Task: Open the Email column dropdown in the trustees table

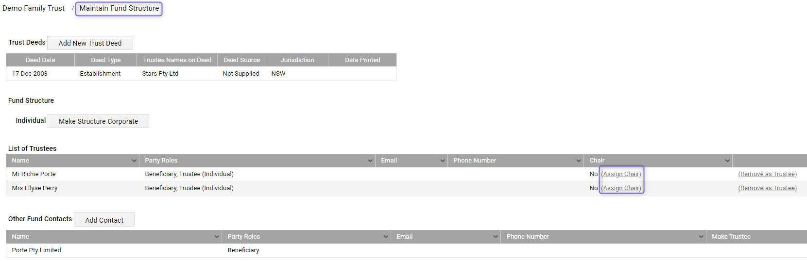Action: 443,161
